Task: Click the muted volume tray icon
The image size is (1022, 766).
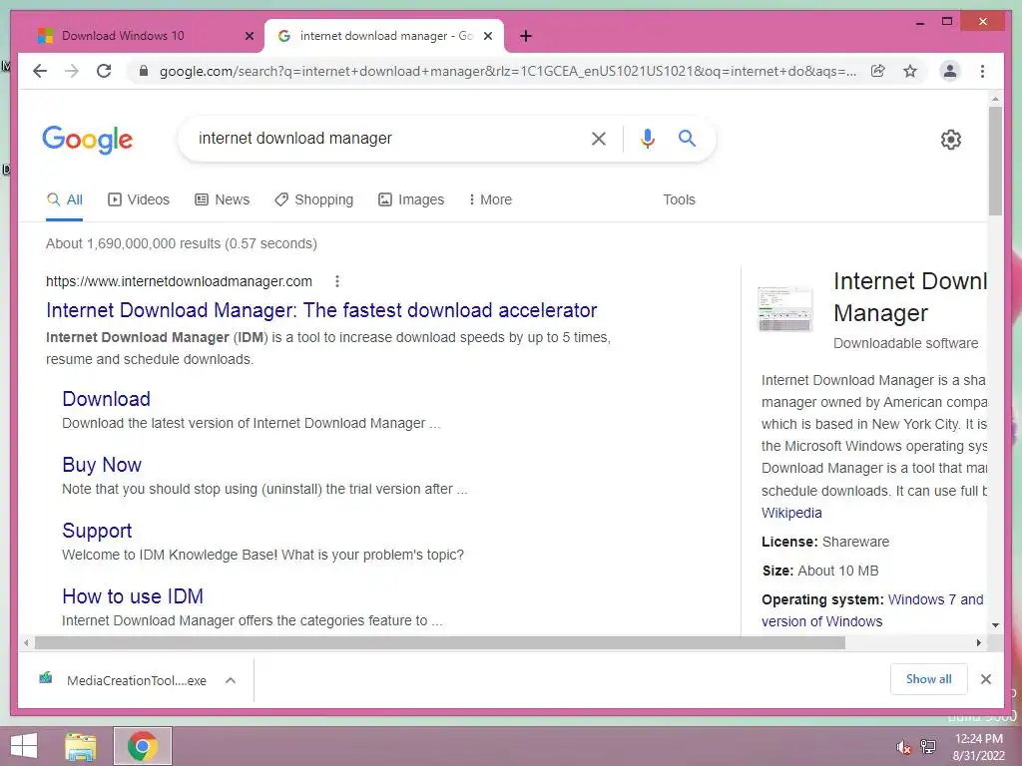Action: coord(903,747)
